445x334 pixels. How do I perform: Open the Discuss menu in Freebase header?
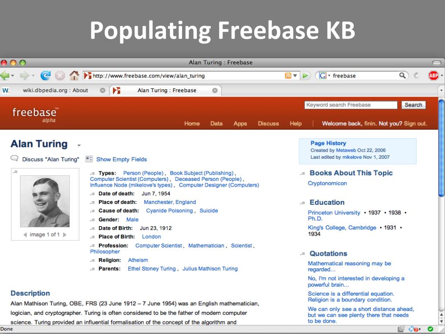[268, 124]
